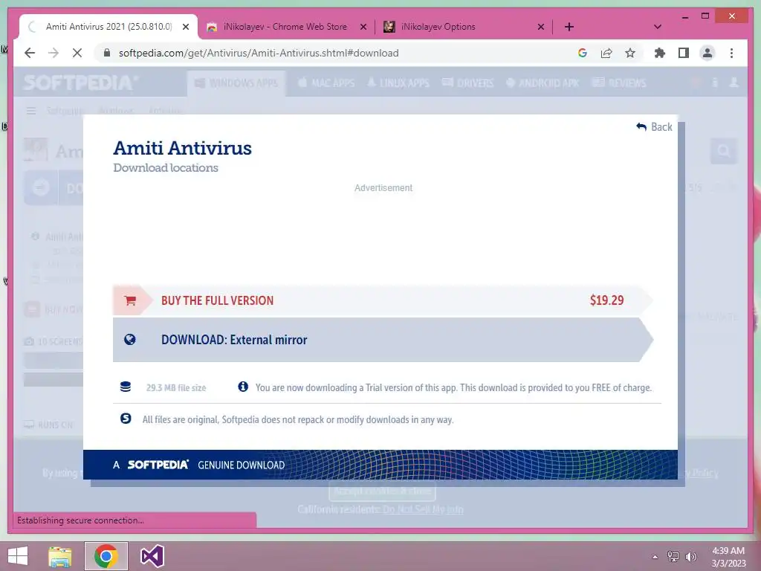
Task: Open WINDOWS APPS in Softpedia navigation
Action: point(236,83)
